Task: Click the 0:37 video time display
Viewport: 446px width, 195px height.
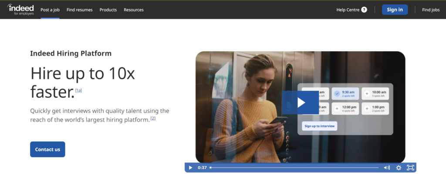Action: click(202, 168)
